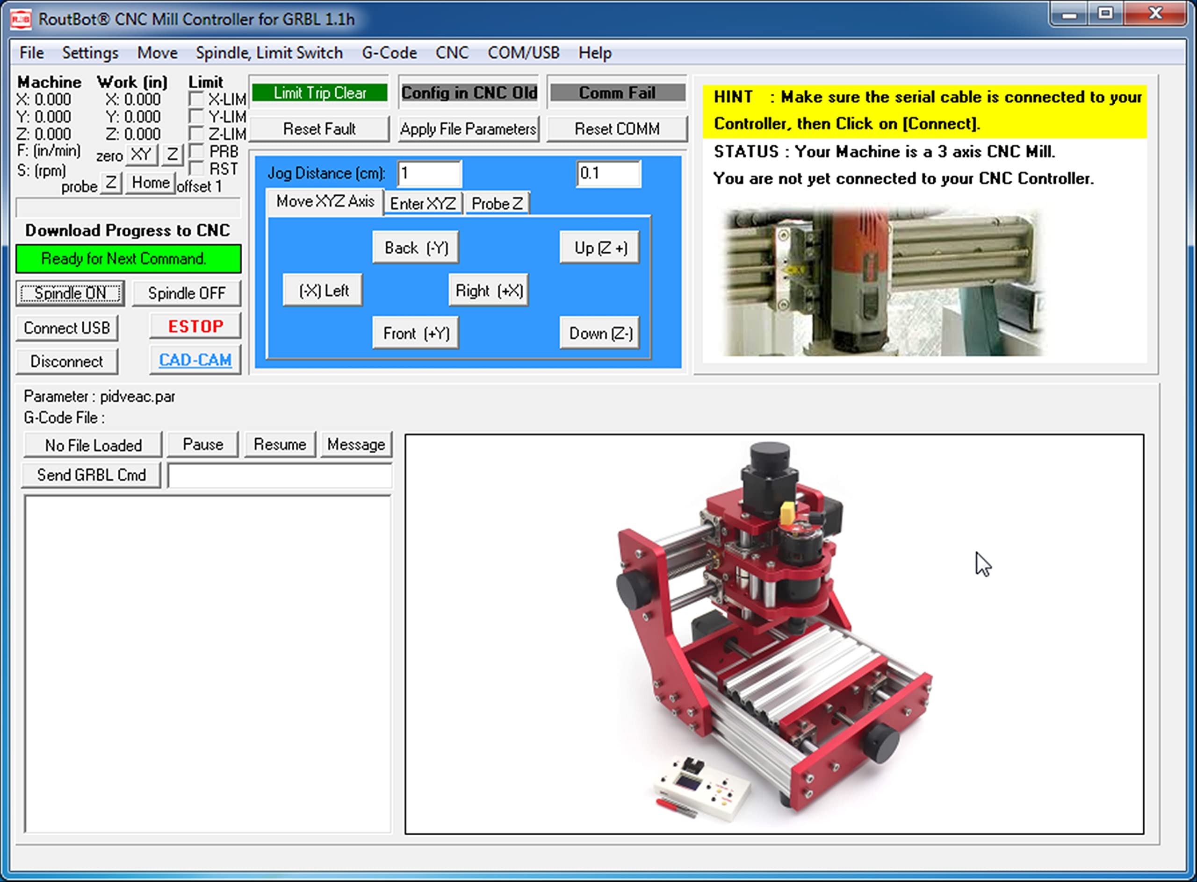Click the yellow HINT message
This screenshot has height=882, width=1197.
(x=925, y=111)
